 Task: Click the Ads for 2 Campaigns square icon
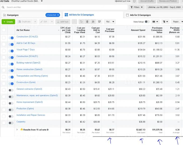(x=128, y=15)
